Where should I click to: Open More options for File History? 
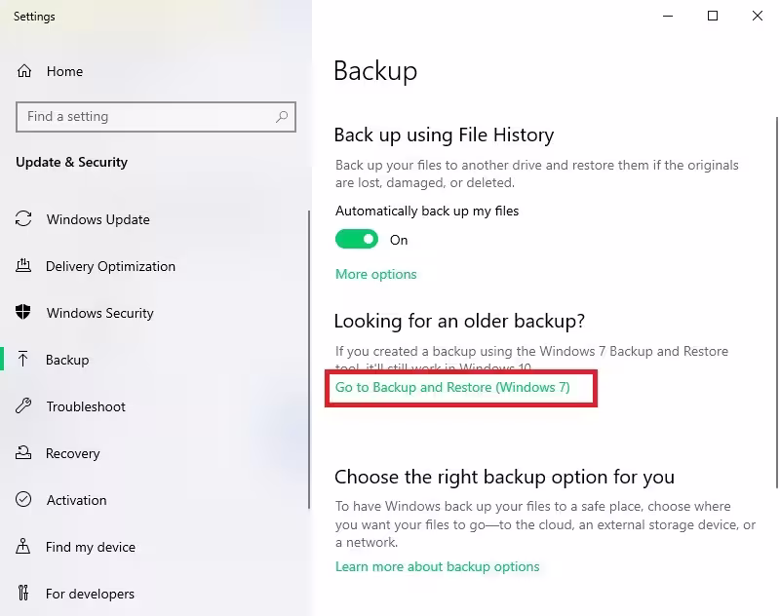[376, 274]
